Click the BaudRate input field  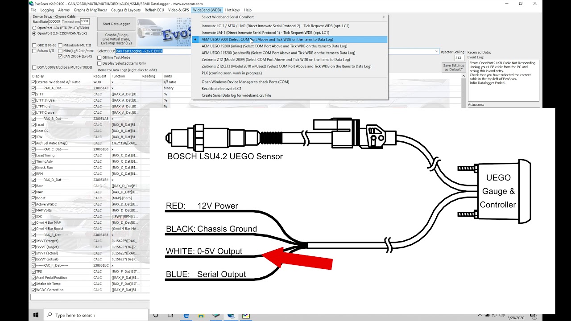(54, 21)
